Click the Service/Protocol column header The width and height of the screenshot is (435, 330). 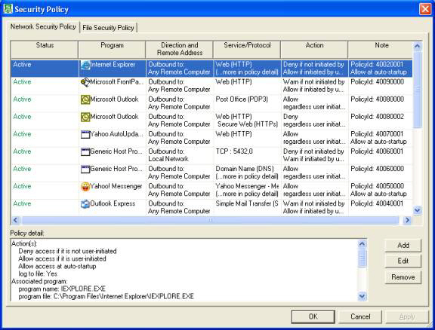247,49
